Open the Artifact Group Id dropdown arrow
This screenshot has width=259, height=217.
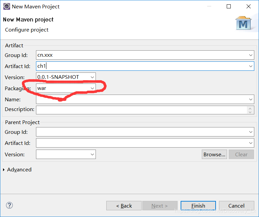click(251, 55)
